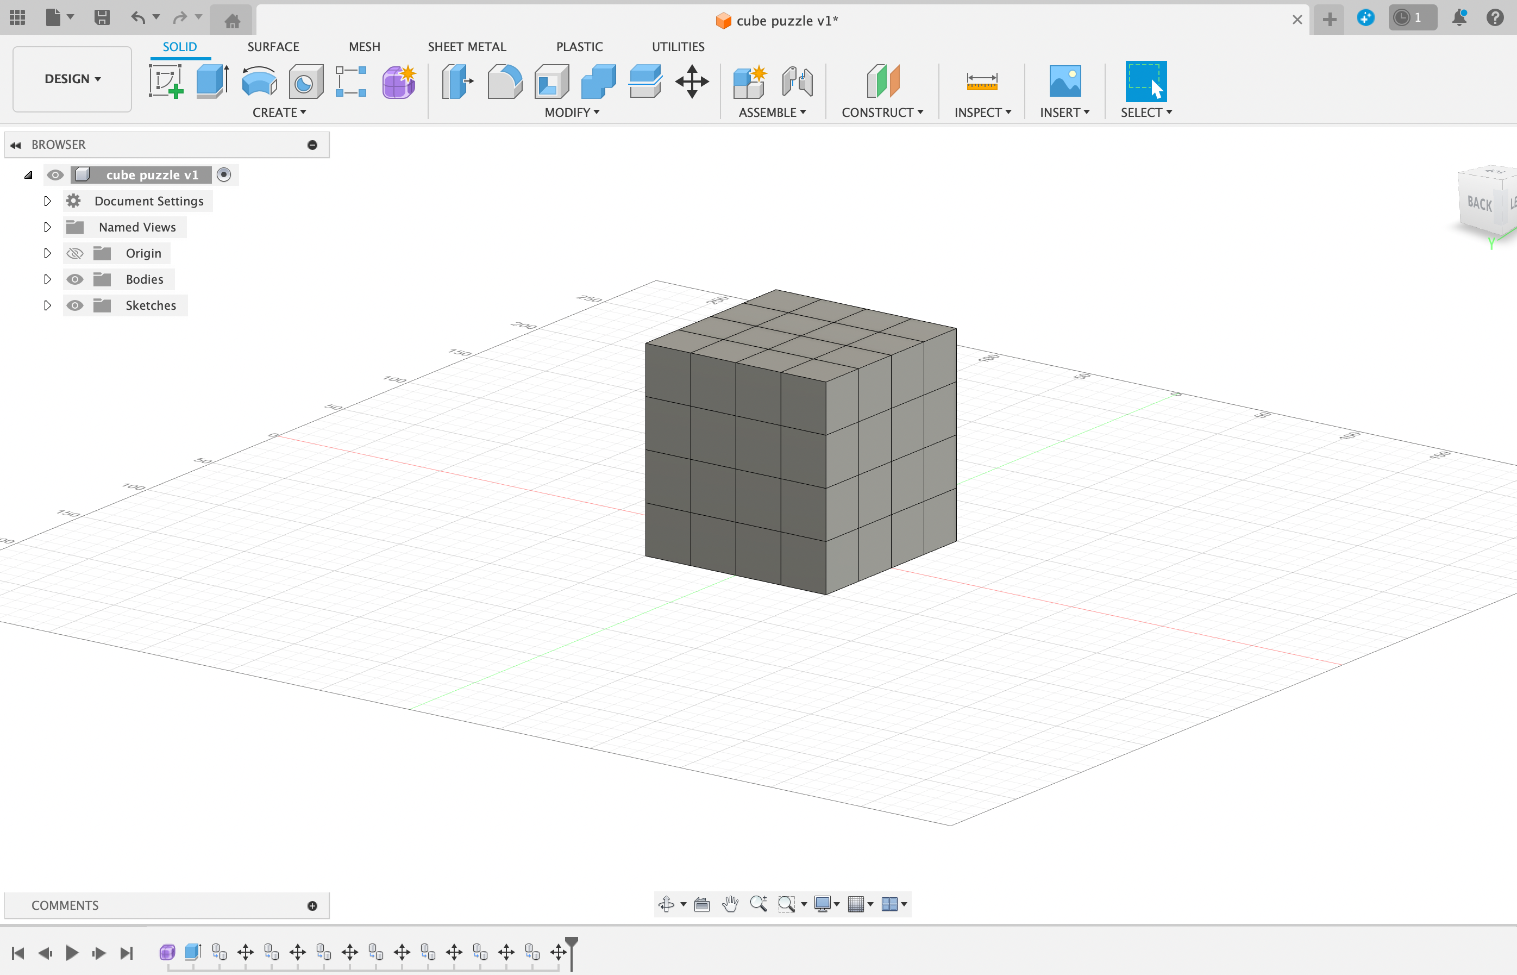The width and height of the screenshot is (1517, 975).
Task: Click the DESIGN workspace button
Action: 70,77
